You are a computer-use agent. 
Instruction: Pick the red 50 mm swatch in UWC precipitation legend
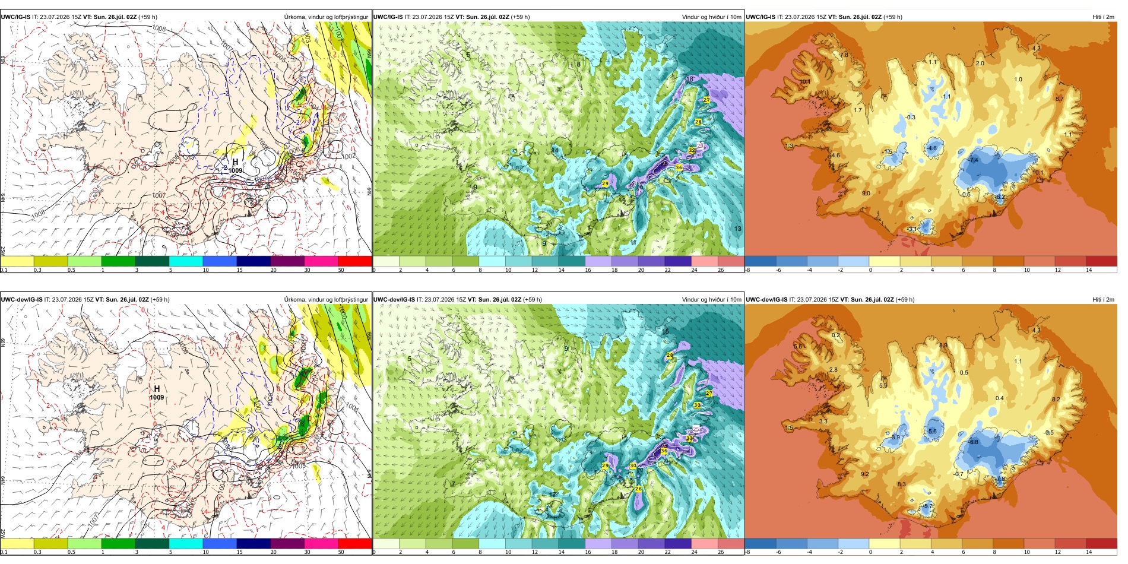tap(354, 261)
